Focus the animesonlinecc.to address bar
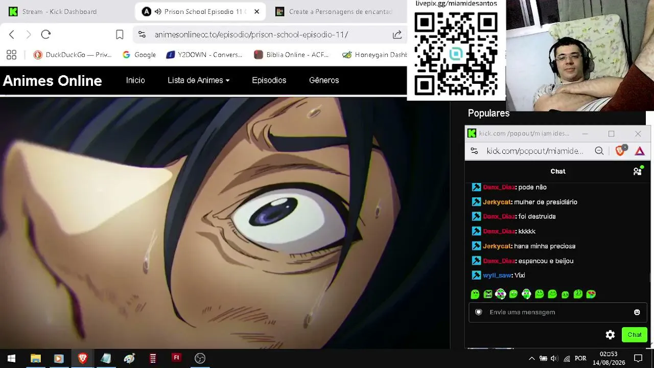654x368 pixels. coord(251,34)
